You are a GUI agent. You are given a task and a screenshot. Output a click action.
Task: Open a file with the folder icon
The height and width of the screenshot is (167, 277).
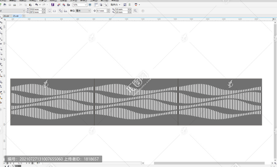[x=5, y=5]
